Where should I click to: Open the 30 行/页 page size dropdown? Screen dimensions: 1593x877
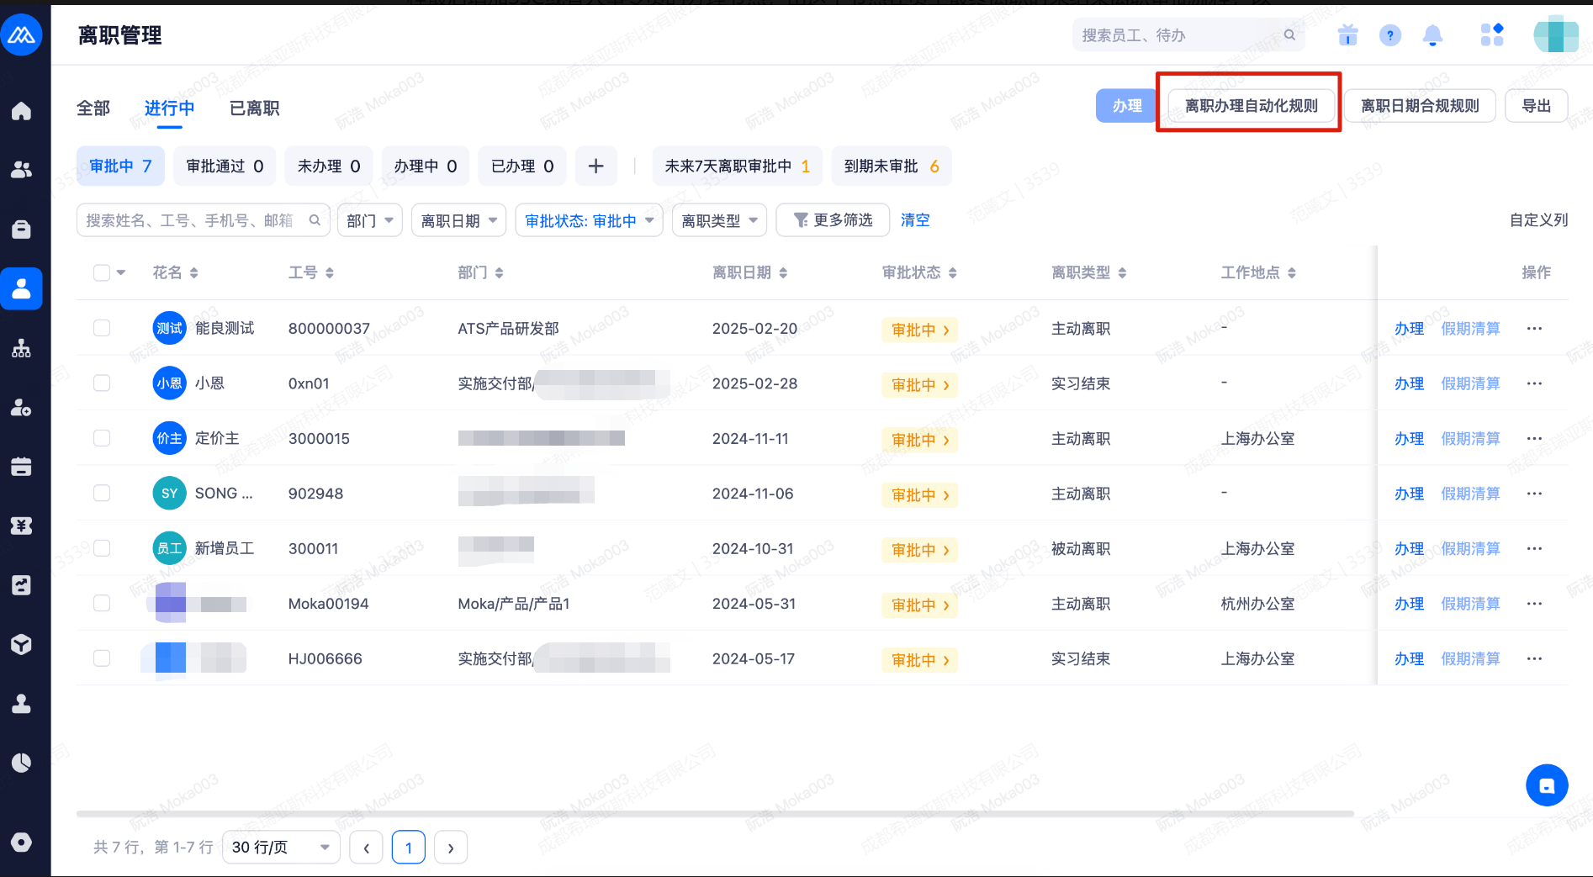point(281,848)
